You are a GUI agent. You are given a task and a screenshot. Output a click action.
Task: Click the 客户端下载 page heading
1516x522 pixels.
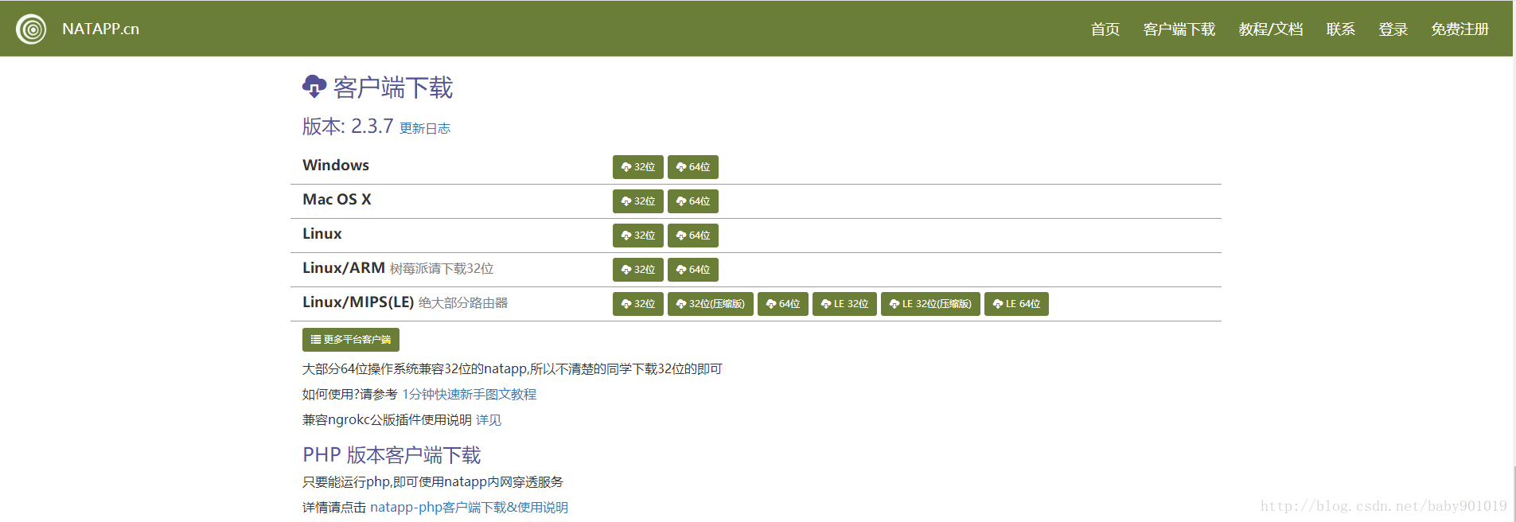tap(392, 87)
